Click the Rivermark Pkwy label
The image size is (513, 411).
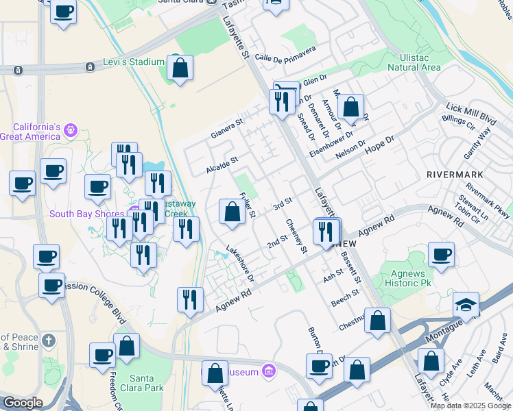click(488, 200)
